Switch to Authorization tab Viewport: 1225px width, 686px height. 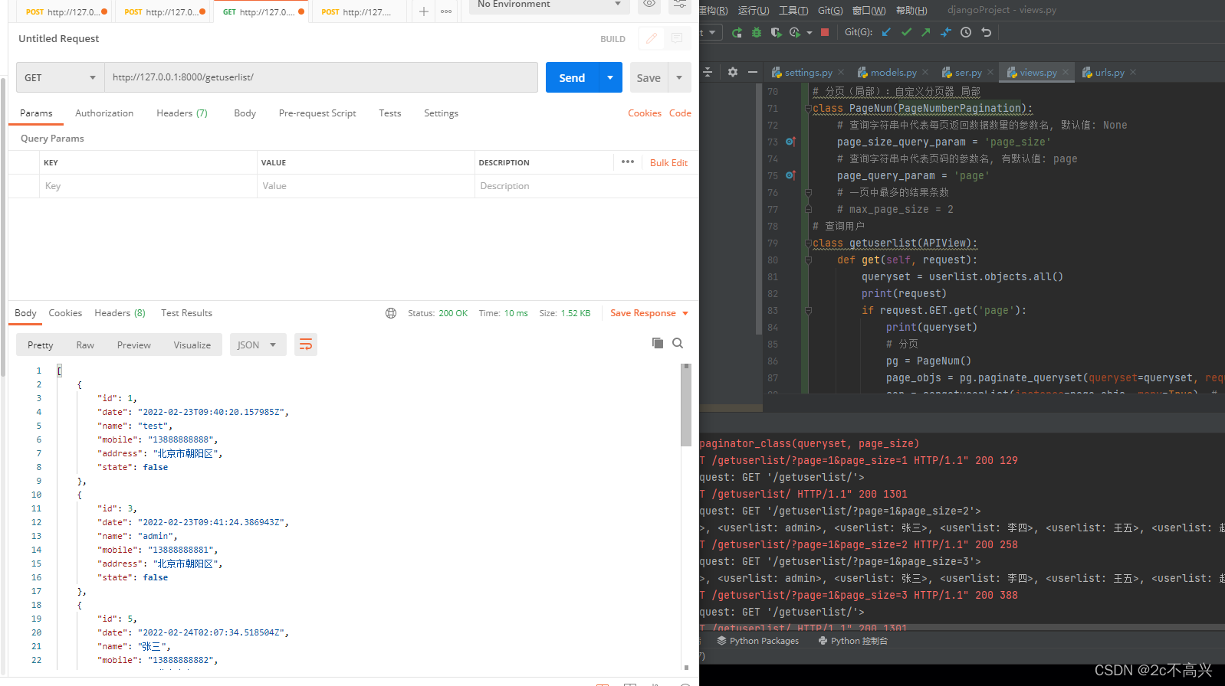coord(104,113)
